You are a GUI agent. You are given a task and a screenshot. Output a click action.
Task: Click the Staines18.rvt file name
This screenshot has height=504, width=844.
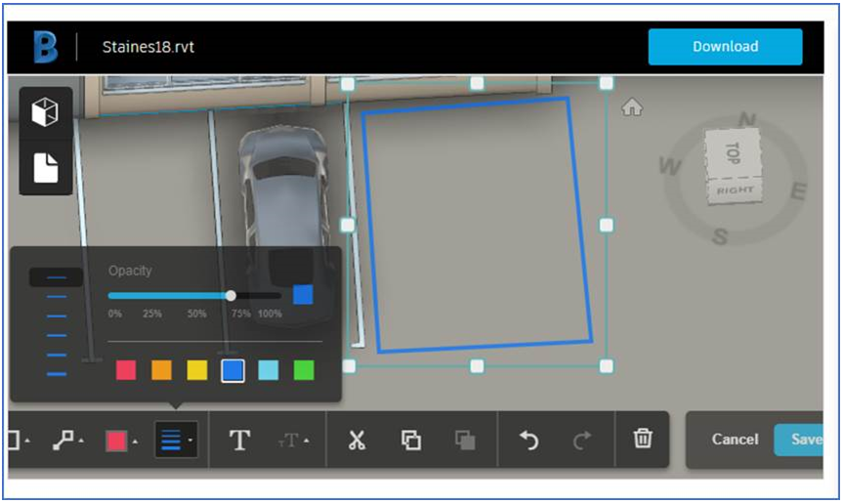click(148, 48)
